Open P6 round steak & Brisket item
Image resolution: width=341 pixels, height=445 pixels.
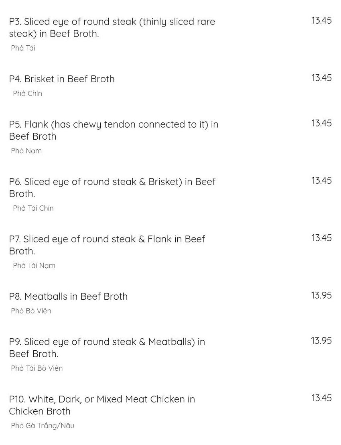(x=112, y=188)
